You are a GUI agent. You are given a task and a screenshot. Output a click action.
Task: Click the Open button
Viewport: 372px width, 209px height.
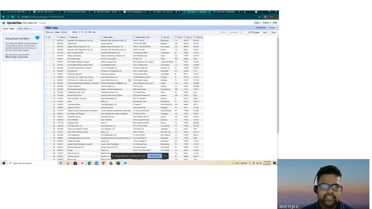coord(257,23)
